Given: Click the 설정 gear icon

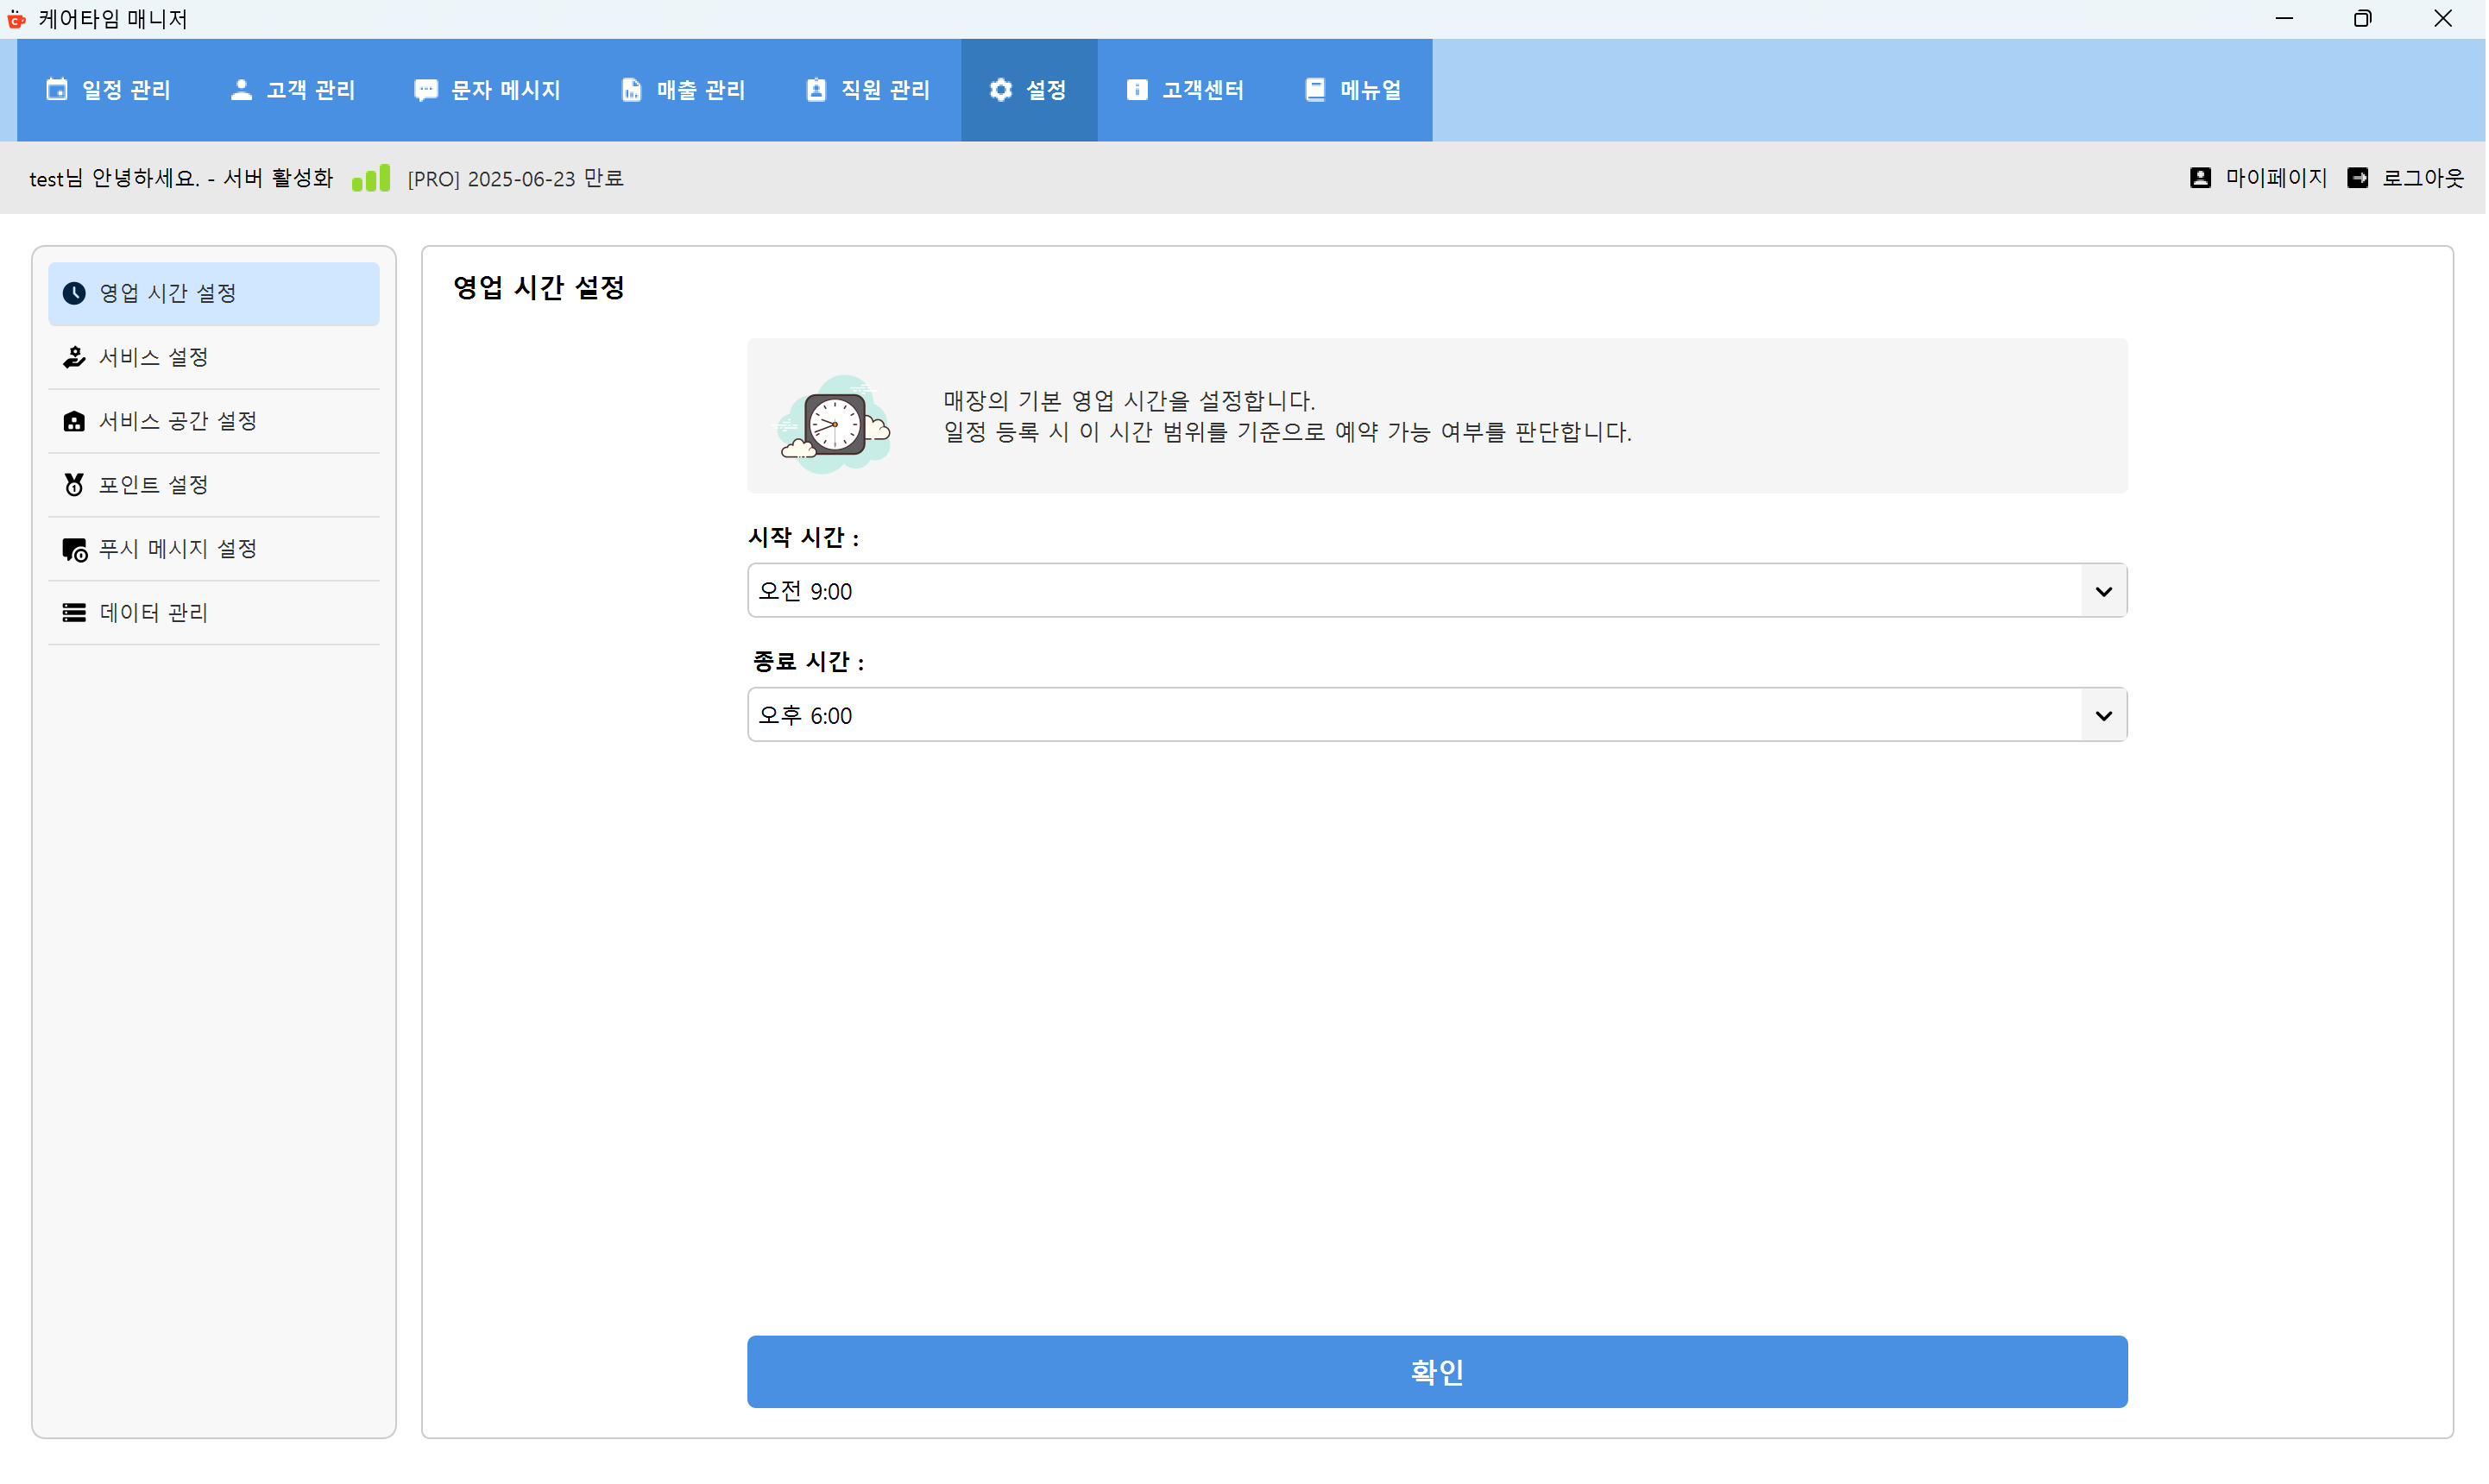Looking at the screenshot, I should [999, 89].
